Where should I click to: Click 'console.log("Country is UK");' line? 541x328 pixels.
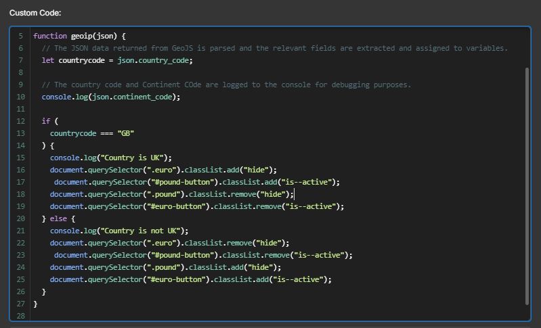111,158
